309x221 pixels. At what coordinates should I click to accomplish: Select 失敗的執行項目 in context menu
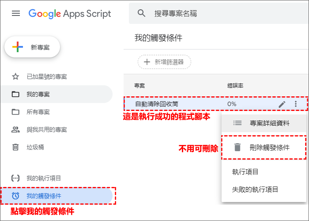(255, 189)
